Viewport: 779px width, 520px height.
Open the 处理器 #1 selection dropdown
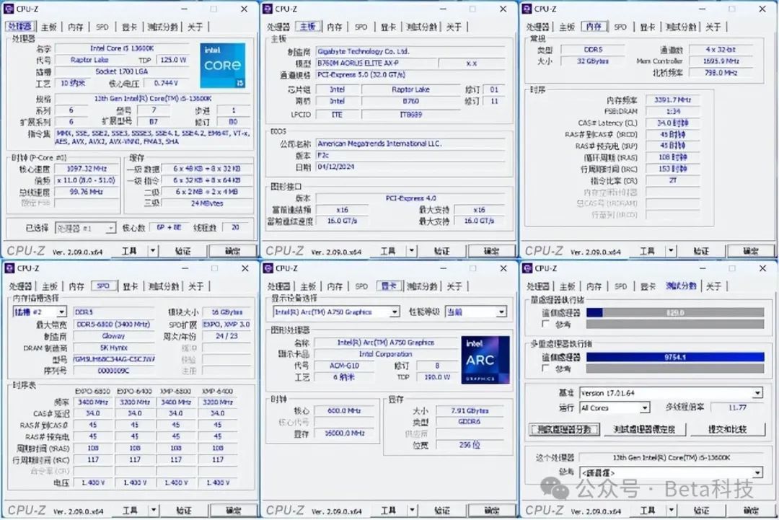(85, 228)
